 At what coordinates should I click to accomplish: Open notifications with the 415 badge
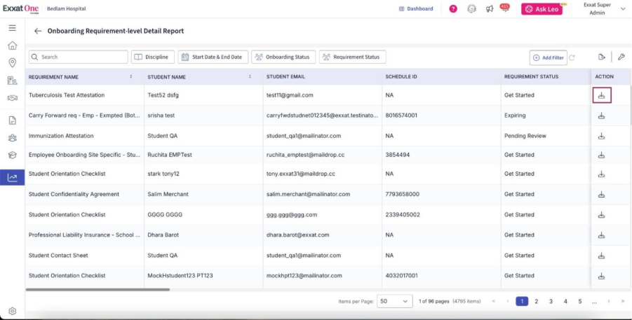tap(504, 9)
